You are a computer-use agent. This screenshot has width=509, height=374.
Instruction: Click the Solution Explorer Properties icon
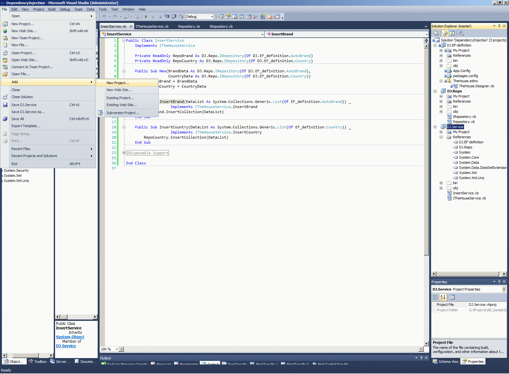tap(436, 33)
